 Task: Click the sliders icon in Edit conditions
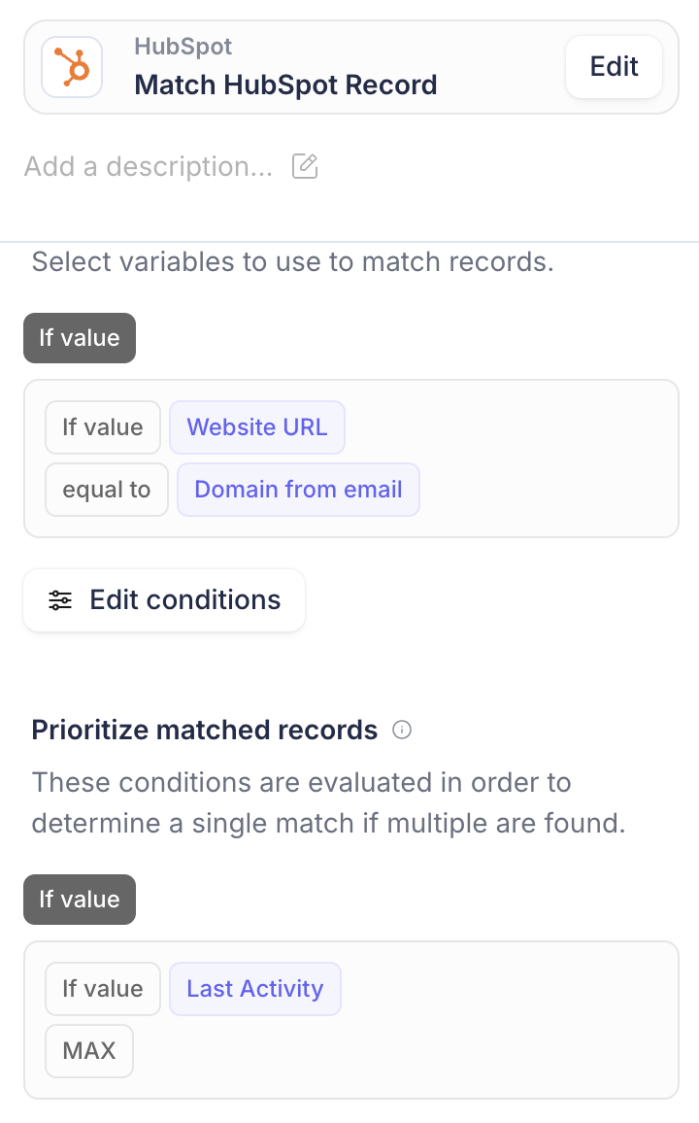(x=60, y=600)
